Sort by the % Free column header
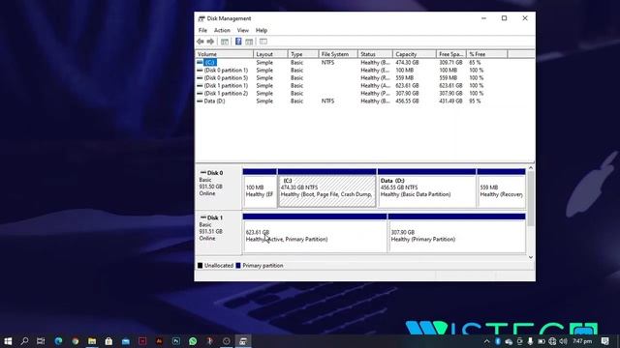 486,54
